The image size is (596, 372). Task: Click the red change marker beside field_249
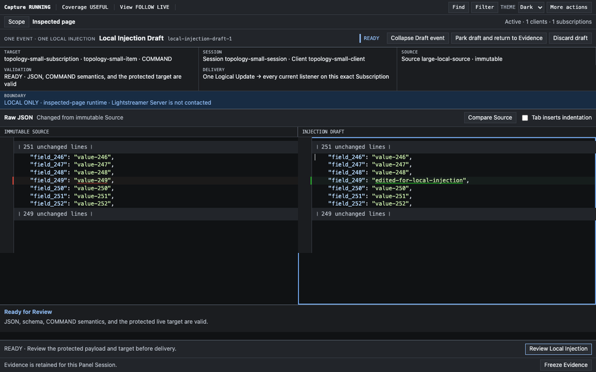point(13,180)
